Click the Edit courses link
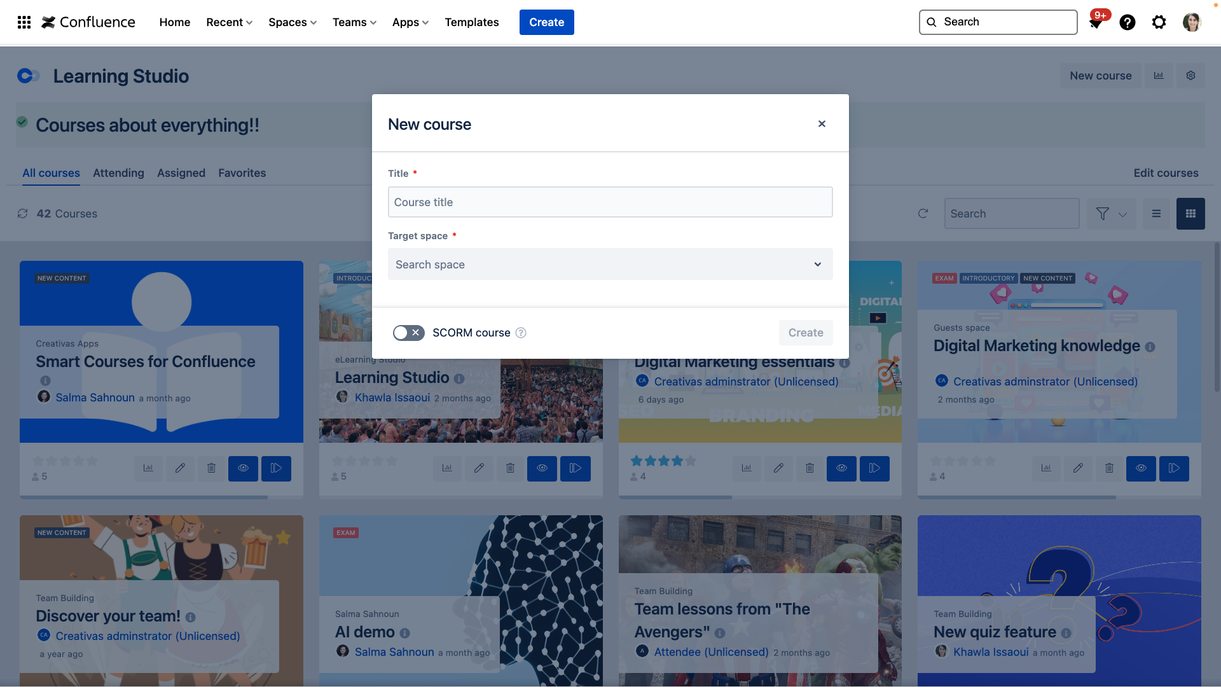This screenshot has width=1221, height=687. coord(1166,173)
